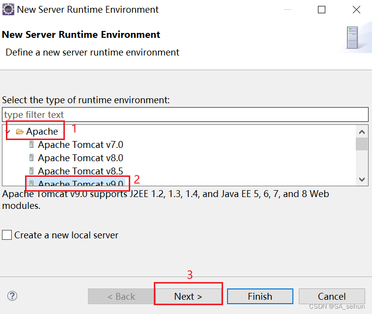The height and width of the screenshot is (314, 372).
Task: Focus the type filter text field
Action: 185,115
